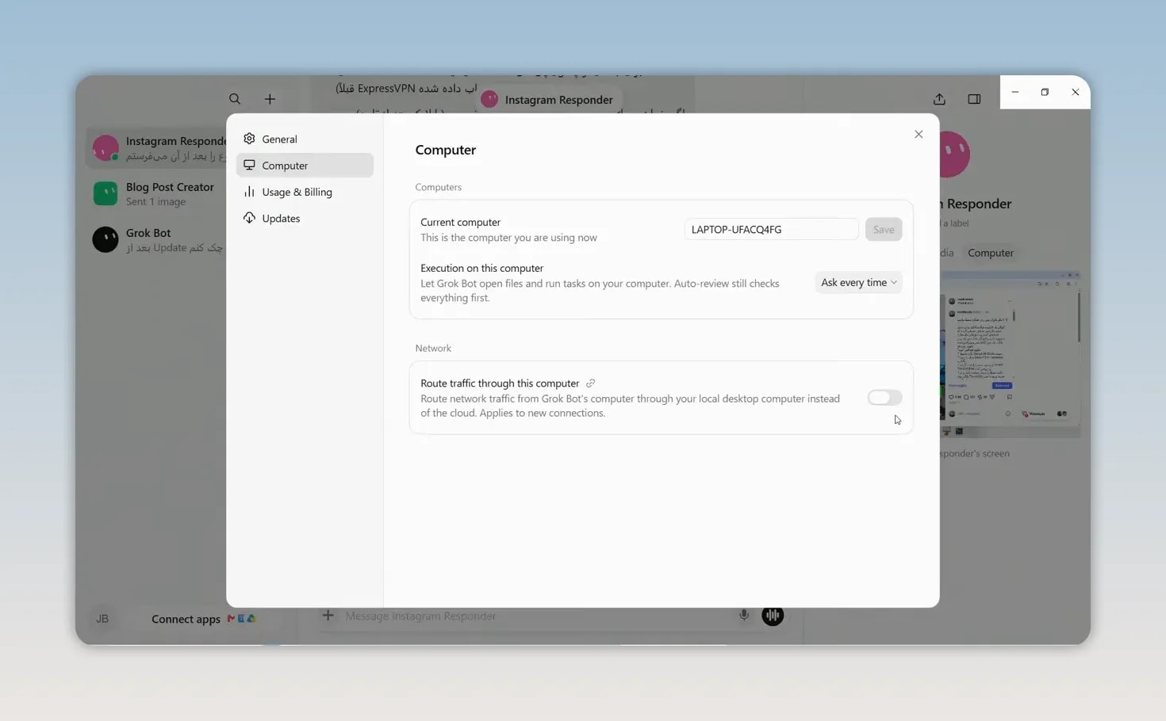Click the link icon beside Route traffic
Screen dimensions: 1166x721
point(590,383)
